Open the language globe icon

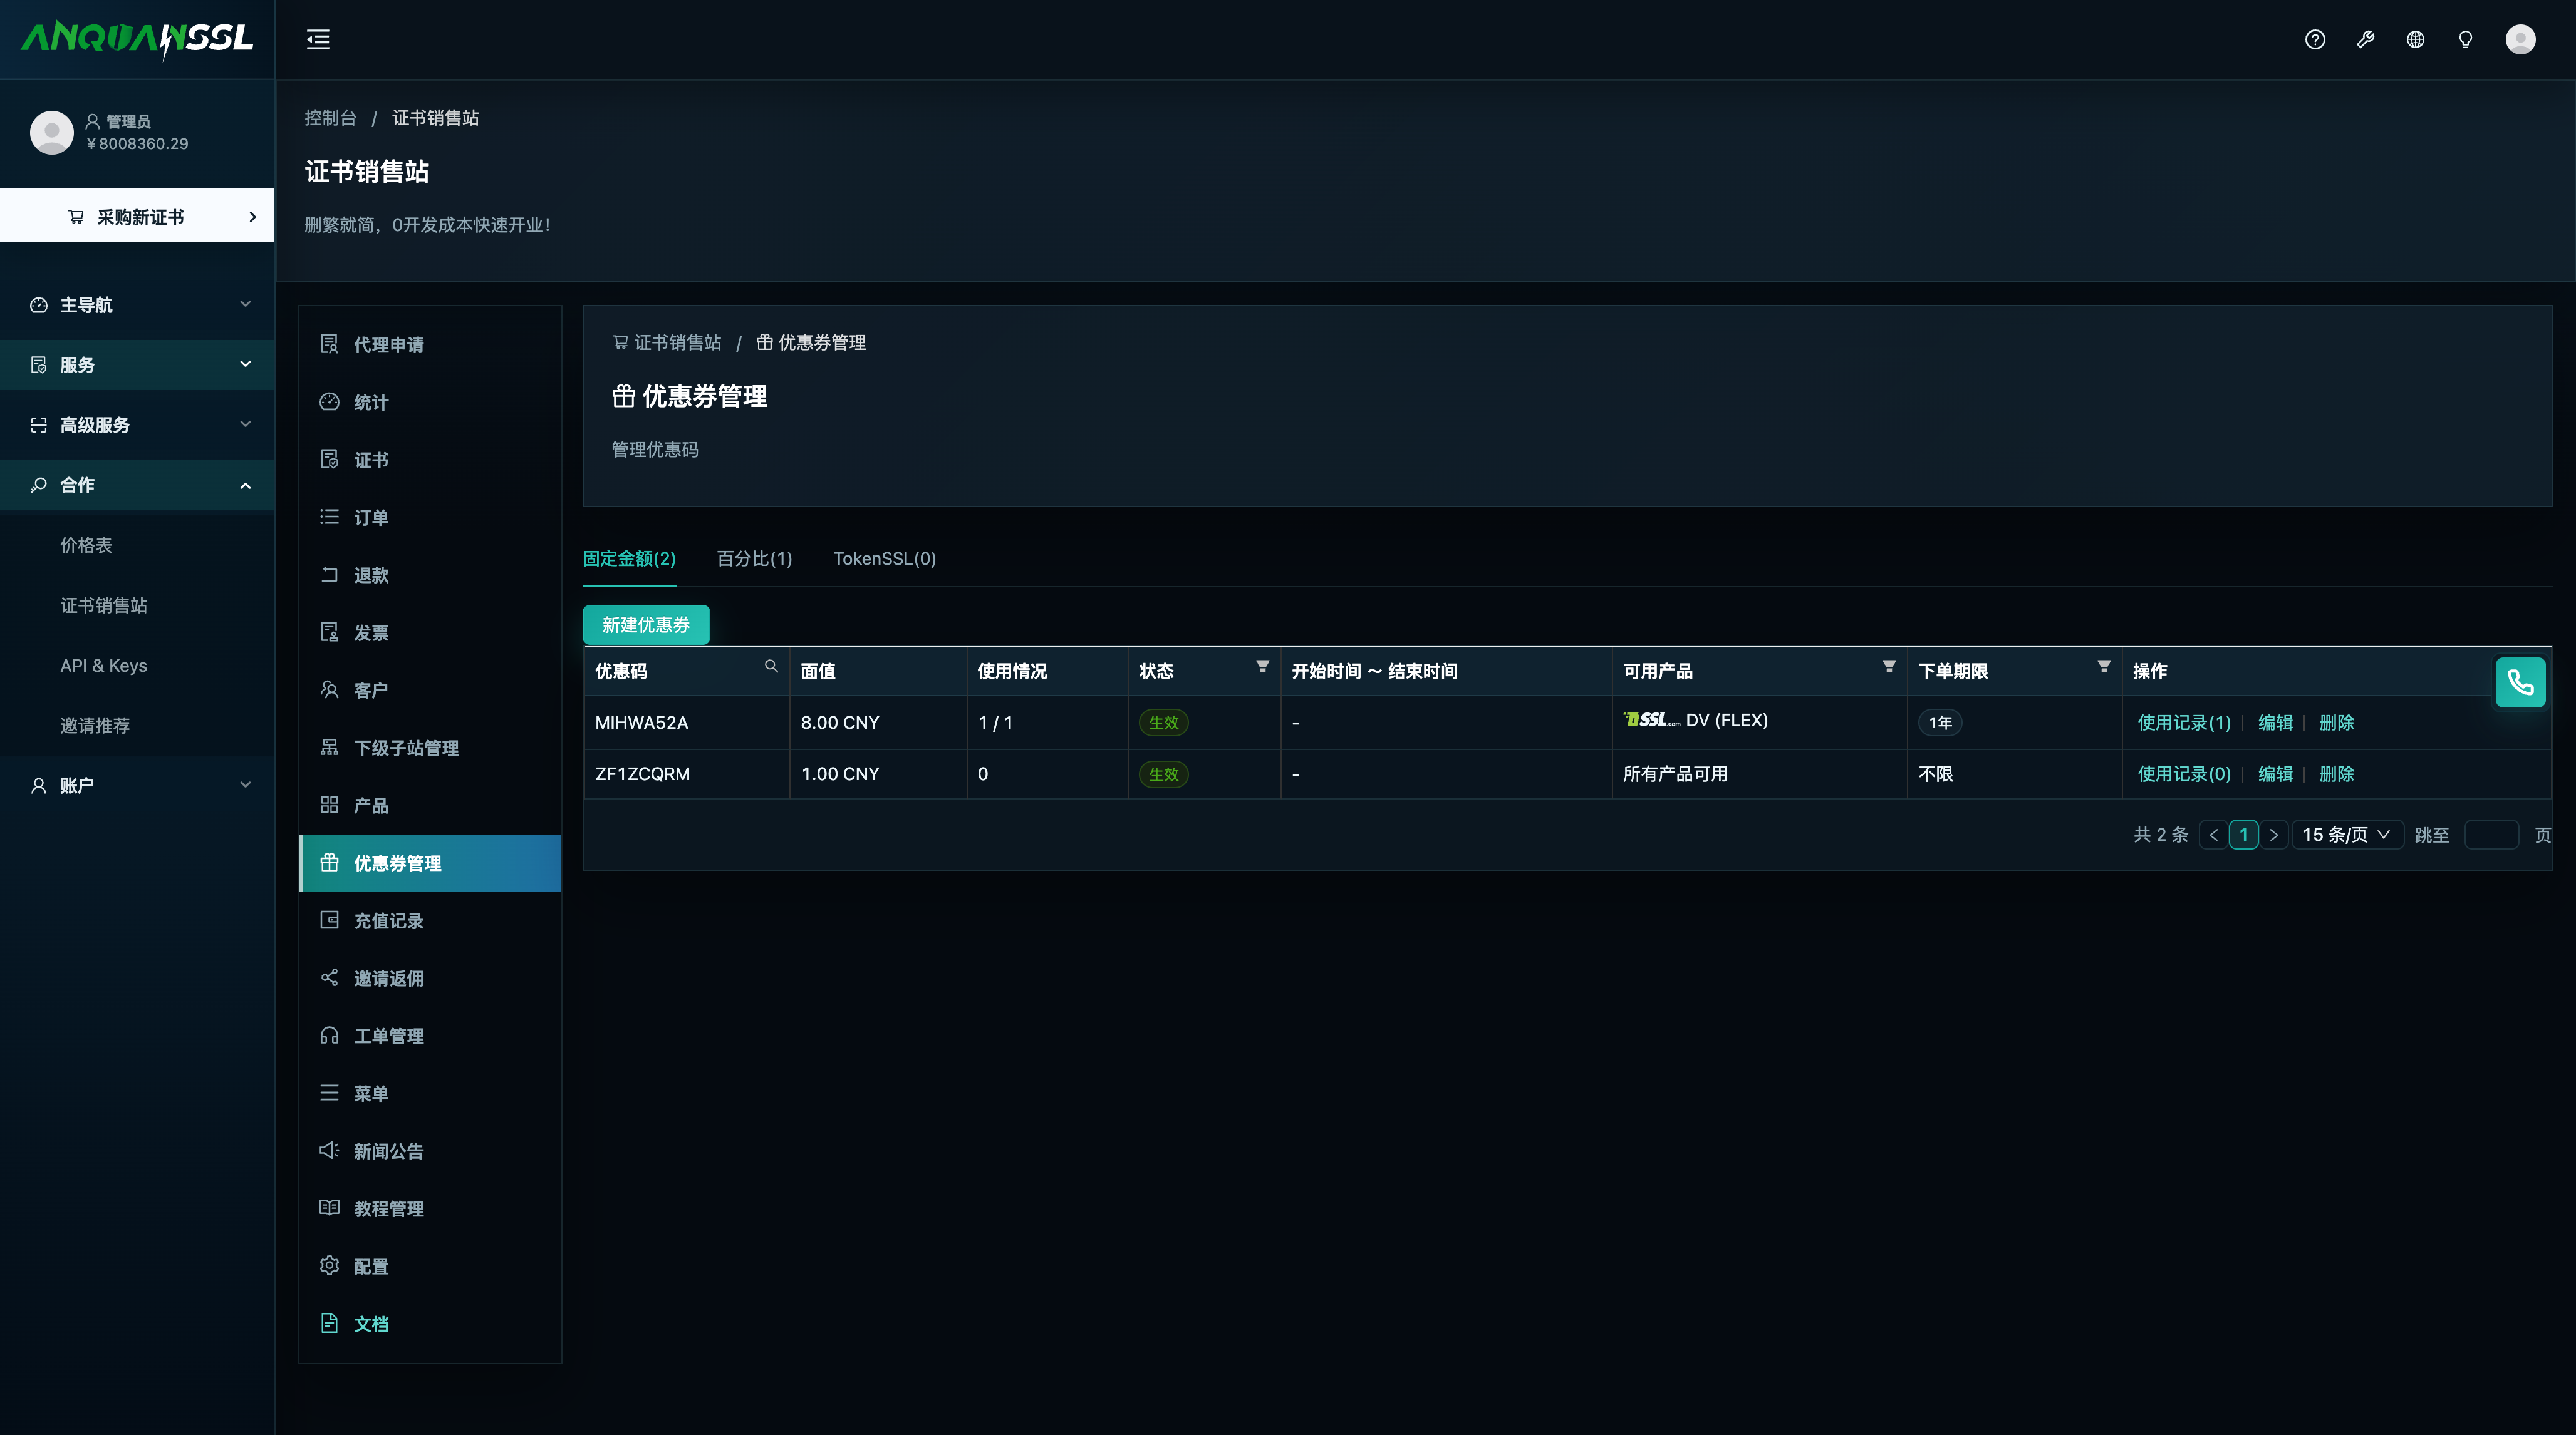(2415, 39)
